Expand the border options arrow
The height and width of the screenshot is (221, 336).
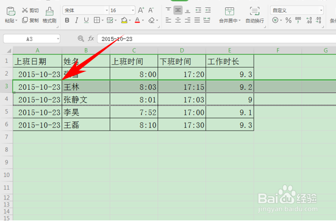[x=102, y=21]
